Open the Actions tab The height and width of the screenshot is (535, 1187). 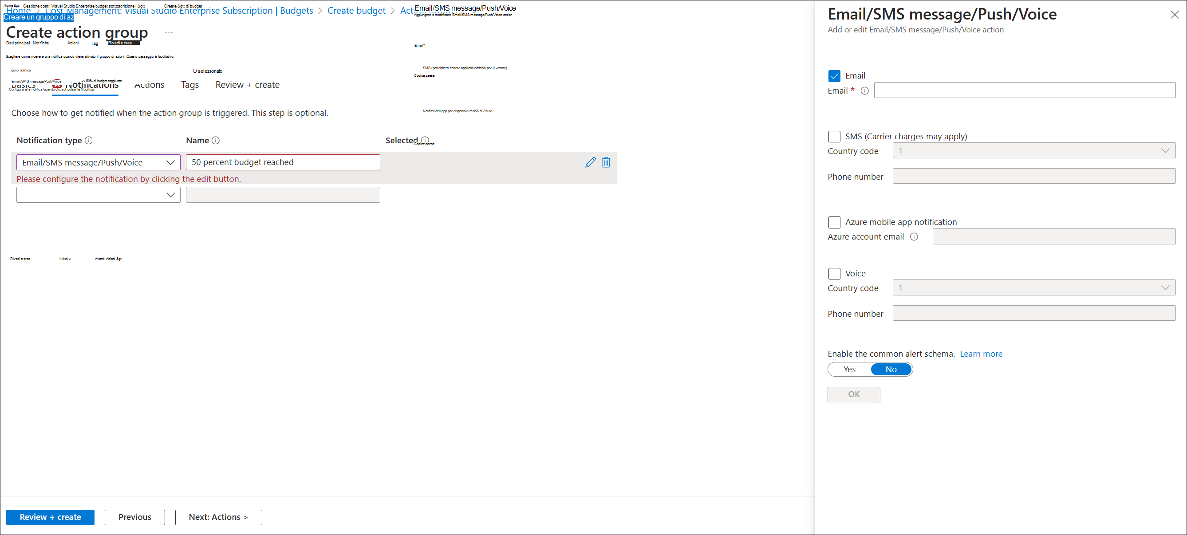(149, 85)
